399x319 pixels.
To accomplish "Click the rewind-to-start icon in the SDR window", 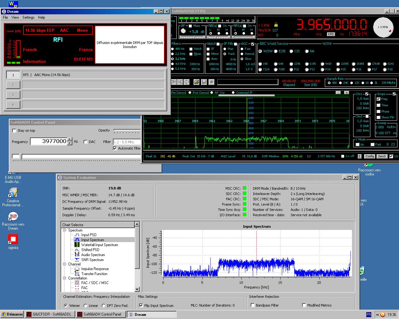I will 180,82.
